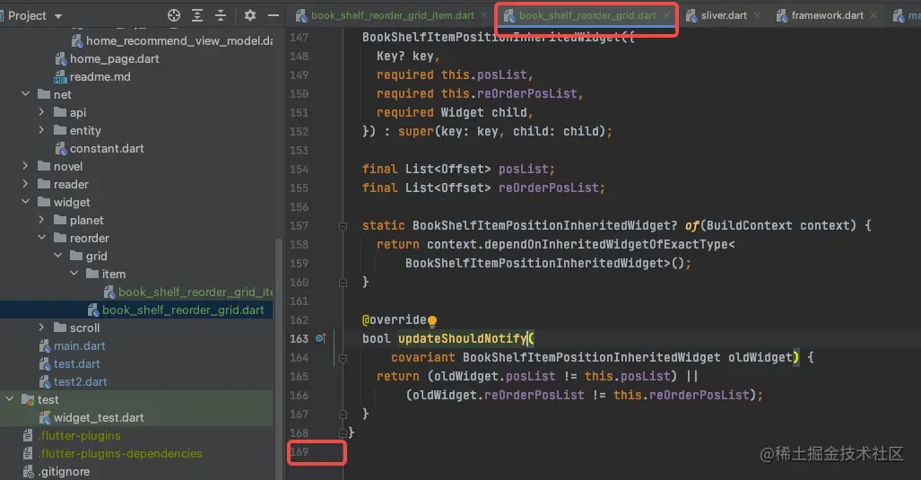Click the Expand All icon in Project toolbar
The width and height of the screenshot is (921, 480).
tap(197, 15)
